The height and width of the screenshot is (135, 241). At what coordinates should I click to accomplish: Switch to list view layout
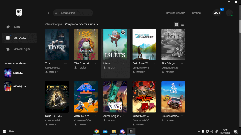(183, 24)
